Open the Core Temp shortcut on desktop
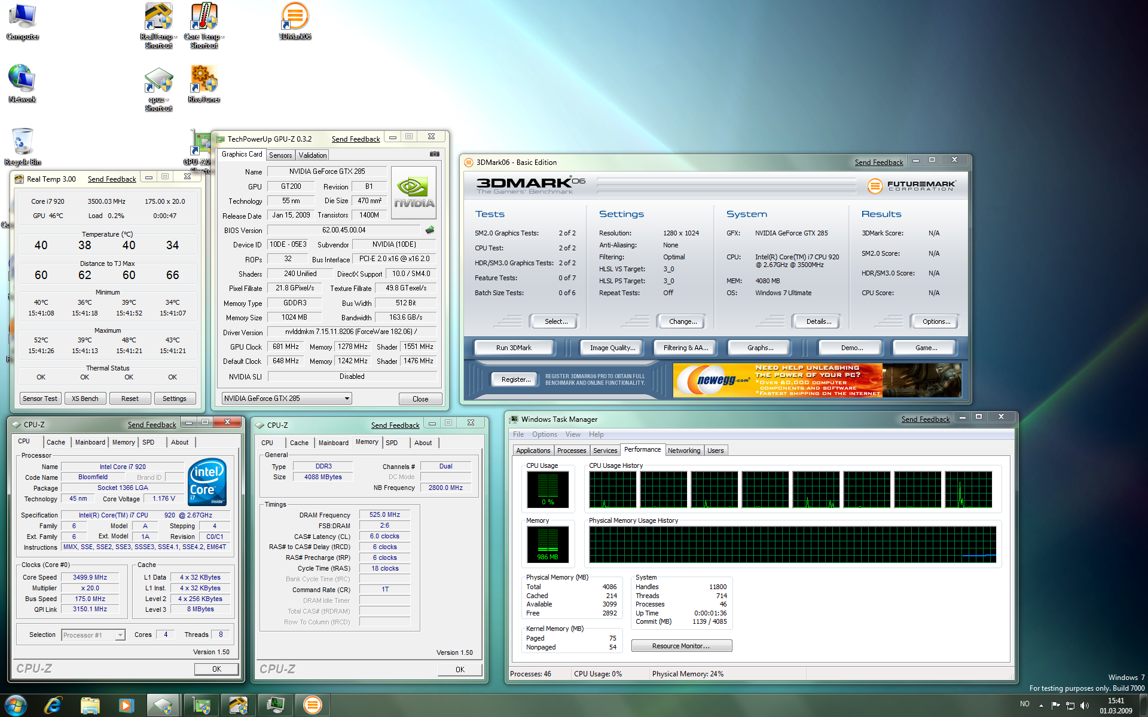Viewport: 1148px width, 717px height. click(x=204, y=25)
